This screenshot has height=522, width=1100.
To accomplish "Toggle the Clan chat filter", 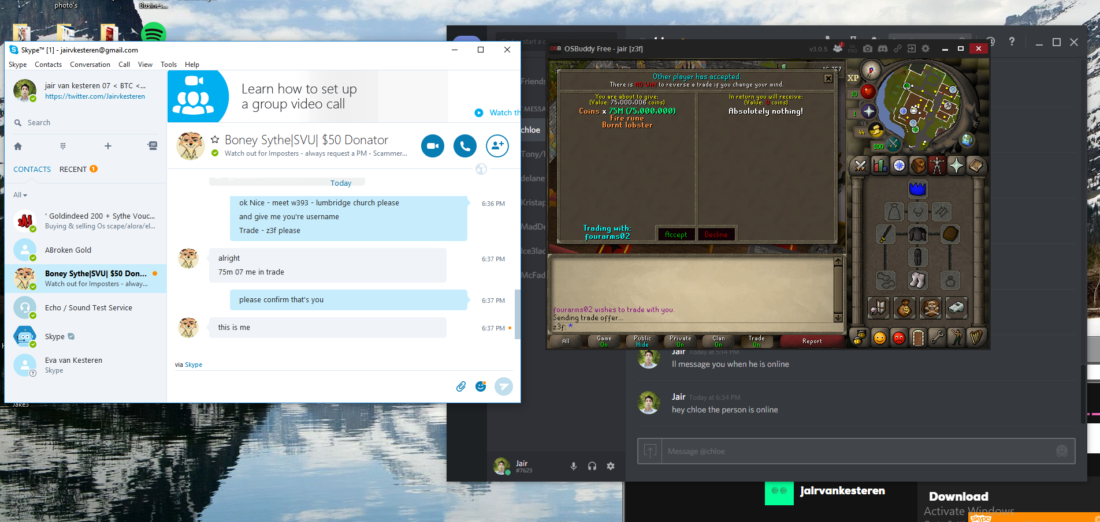I will [x=719, y=341].
